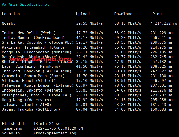
Task: Select Phnom Penh upload 11.70 Mbit/s
Action: 89,76
